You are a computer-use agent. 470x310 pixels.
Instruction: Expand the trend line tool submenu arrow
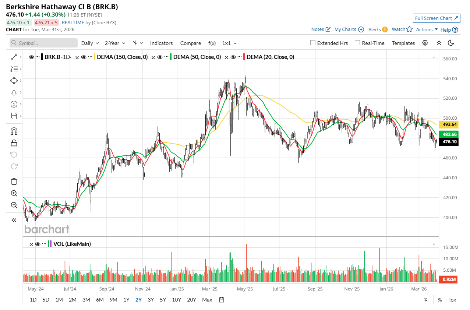[20, 57]
